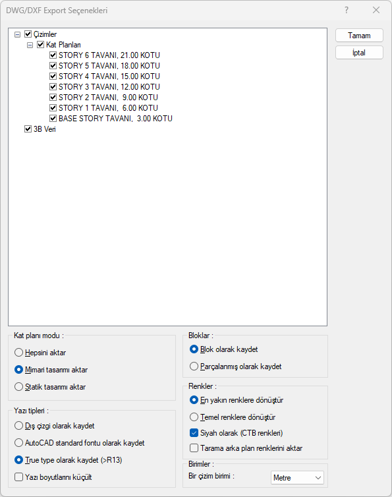The image size is (392, 497).
Task: Open the Bir çizim birimi dropdown
Action: coord(297,477)
